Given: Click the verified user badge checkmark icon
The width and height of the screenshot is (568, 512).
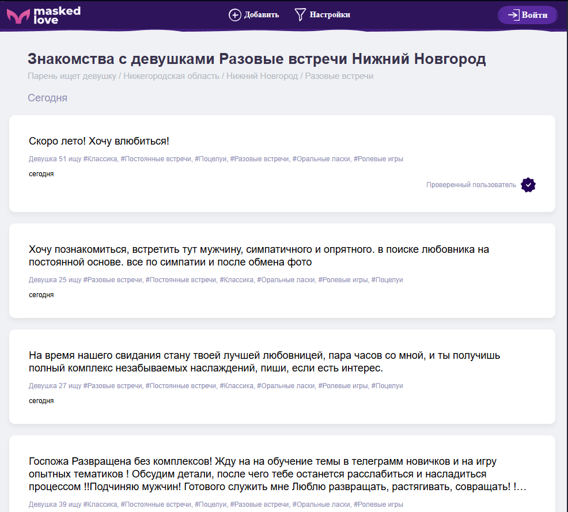Looking at the screenshot, I should (528, 185).
